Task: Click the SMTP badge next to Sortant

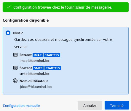Action: pos(38,68)
